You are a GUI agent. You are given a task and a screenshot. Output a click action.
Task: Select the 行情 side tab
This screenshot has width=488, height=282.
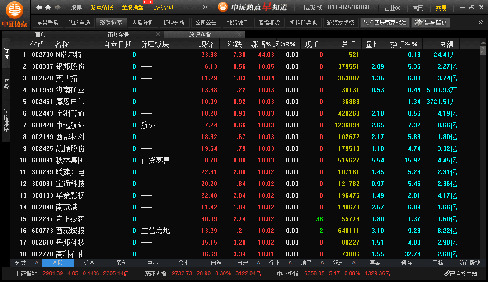coord(6,53)
